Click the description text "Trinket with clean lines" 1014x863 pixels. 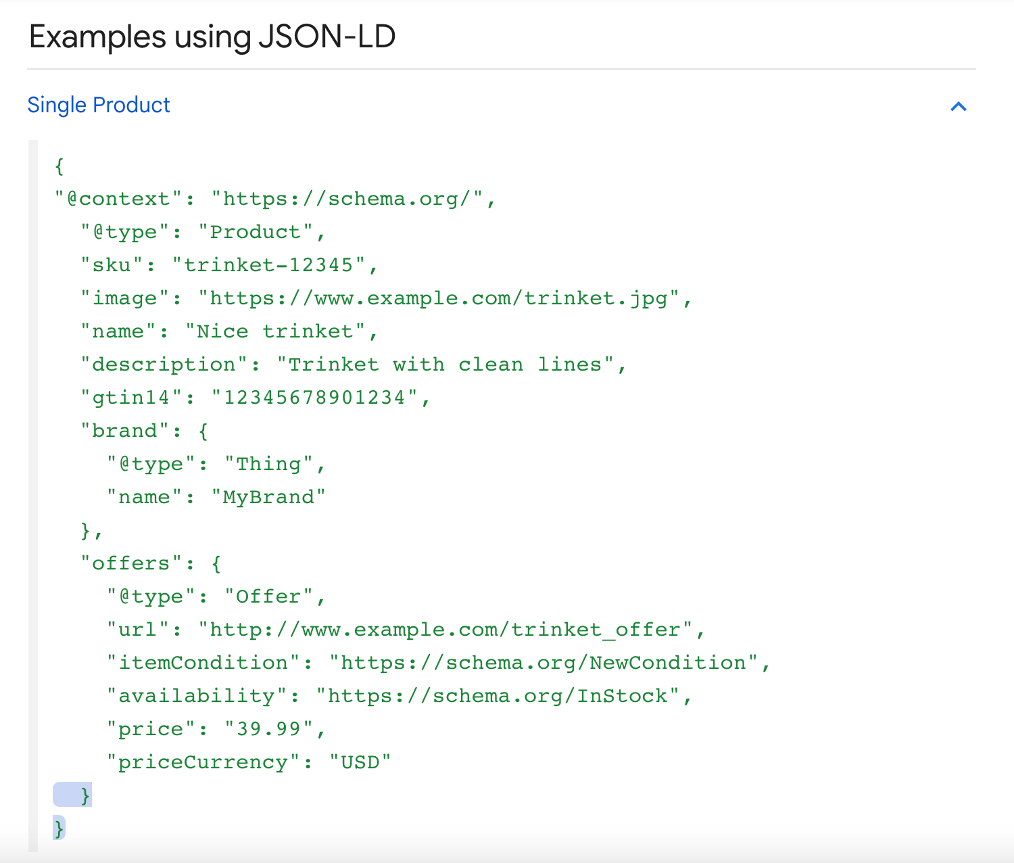pyautogui.click(x=445, y=365)
